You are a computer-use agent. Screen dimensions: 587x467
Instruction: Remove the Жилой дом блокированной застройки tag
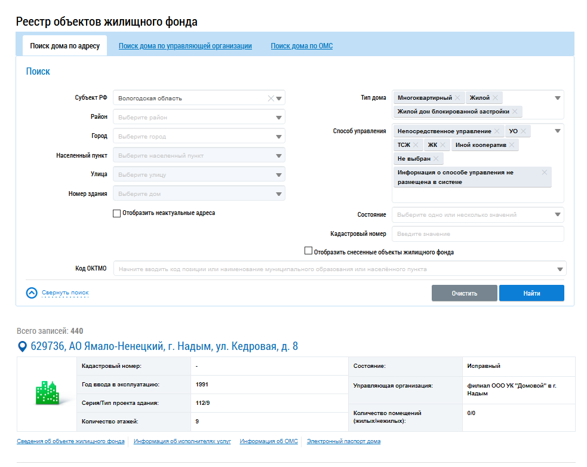tap(515, 112)
